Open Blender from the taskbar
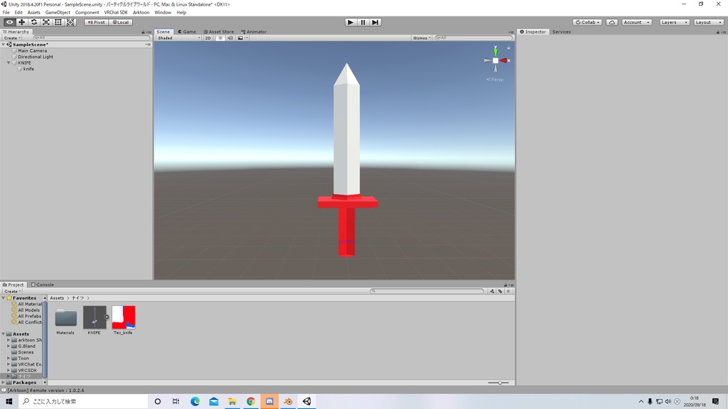This screenshot has height=409, width=728. pos(288,402)
